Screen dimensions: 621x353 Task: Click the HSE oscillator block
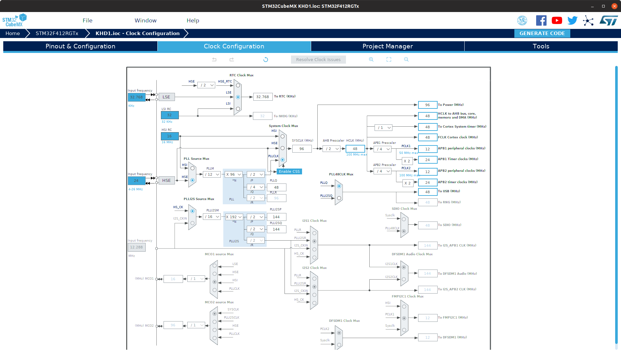tap(166, 180)
